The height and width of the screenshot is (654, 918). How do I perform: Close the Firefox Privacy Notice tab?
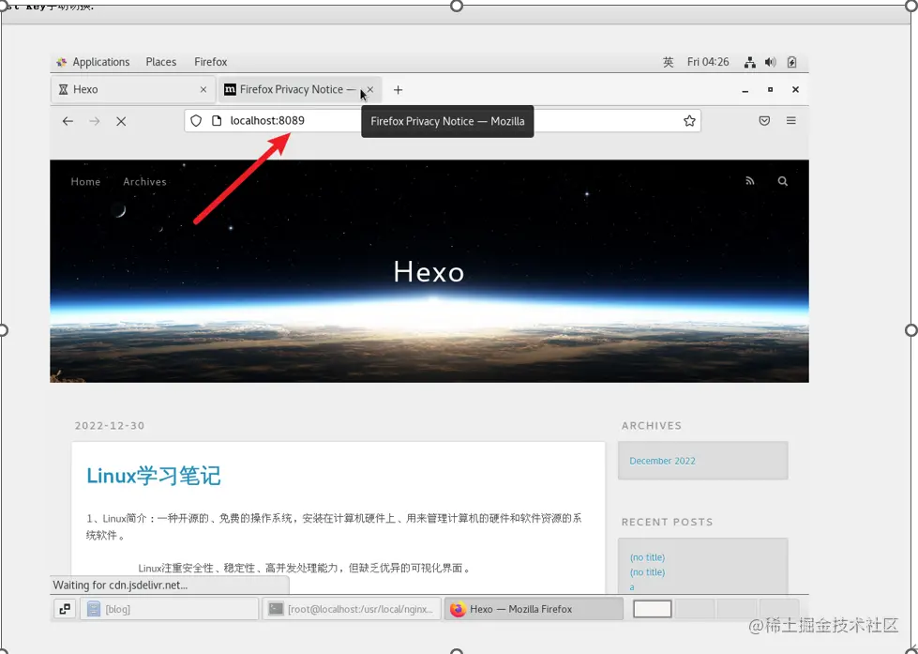click(x=370, y=90)
